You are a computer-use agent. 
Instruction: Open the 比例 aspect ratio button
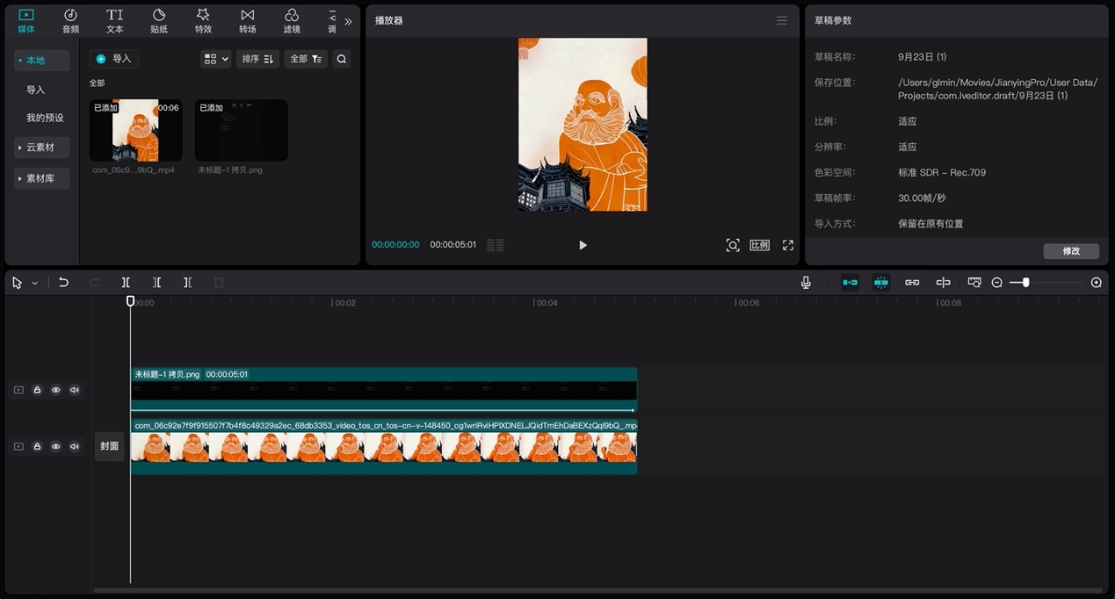tap(760, 245)
